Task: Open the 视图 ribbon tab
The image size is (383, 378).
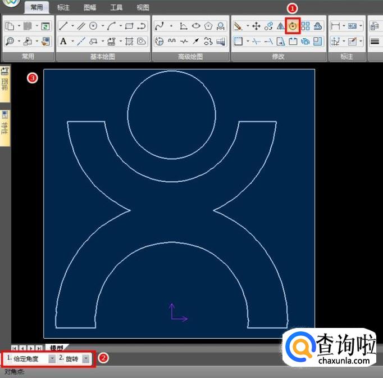Action: pos(143,7)
